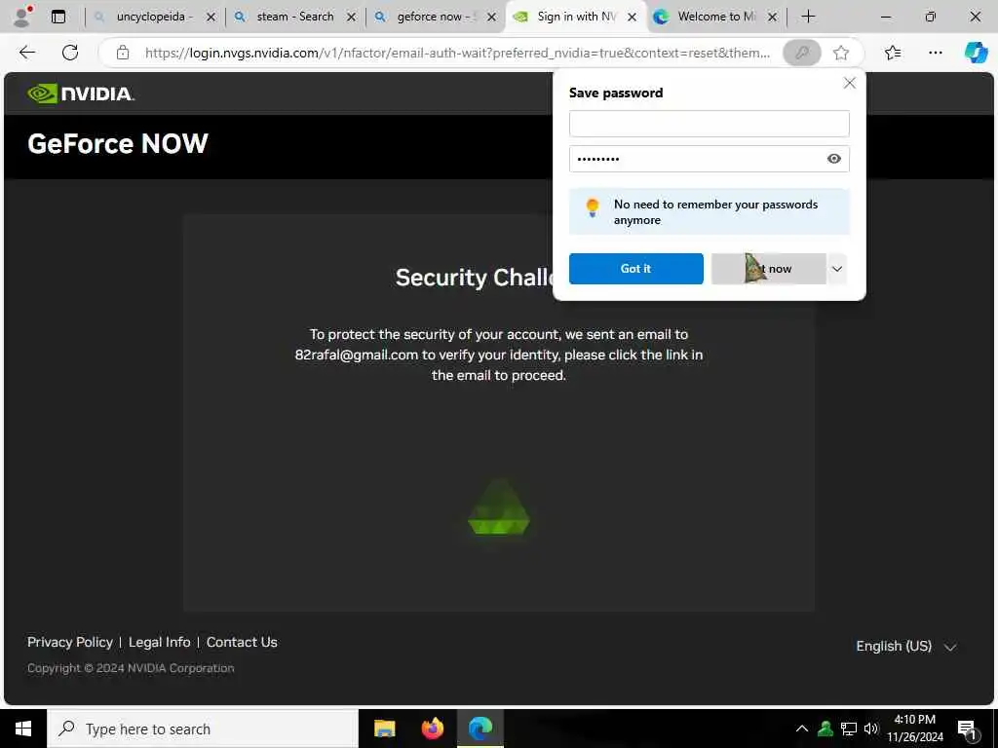Show hidden system tray icons

[802, 729]
